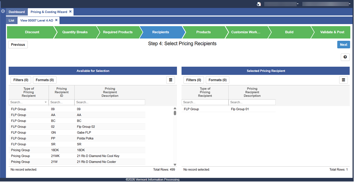Click the document export icon in the top bar

click(x=258, y=4)
